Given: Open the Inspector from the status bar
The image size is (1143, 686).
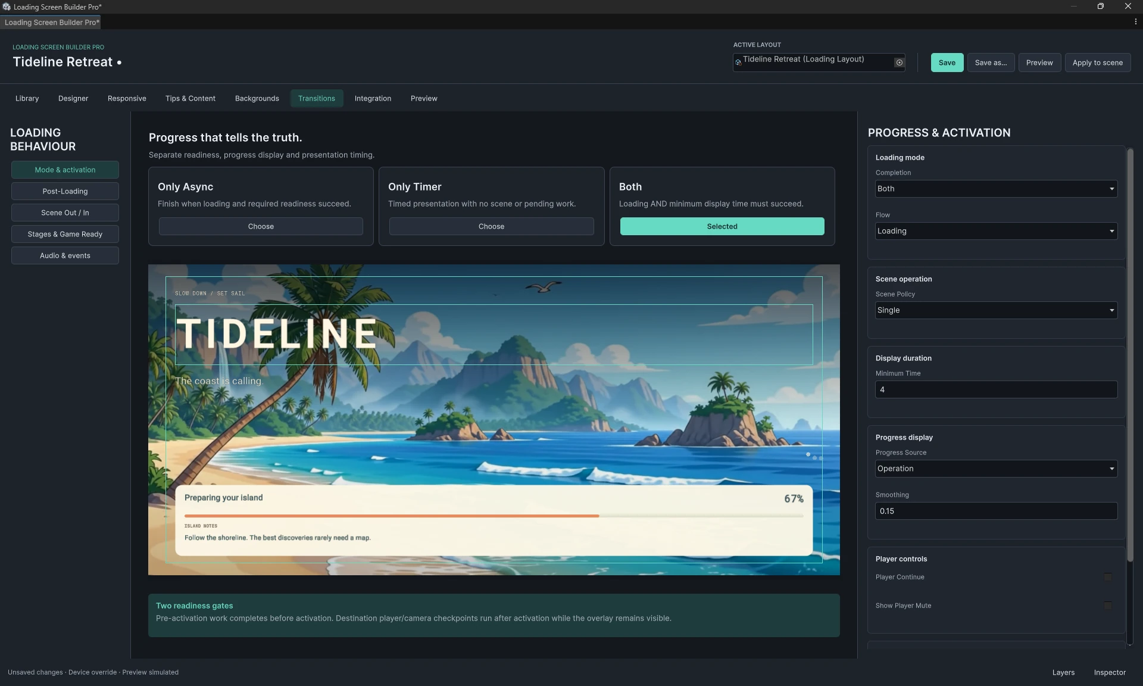Looking at the screenshot, I should point(1110,672).
